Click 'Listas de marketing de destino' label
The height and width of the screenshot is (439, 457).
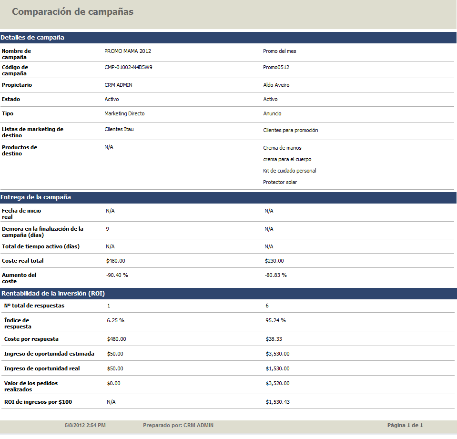click(32, 132)
